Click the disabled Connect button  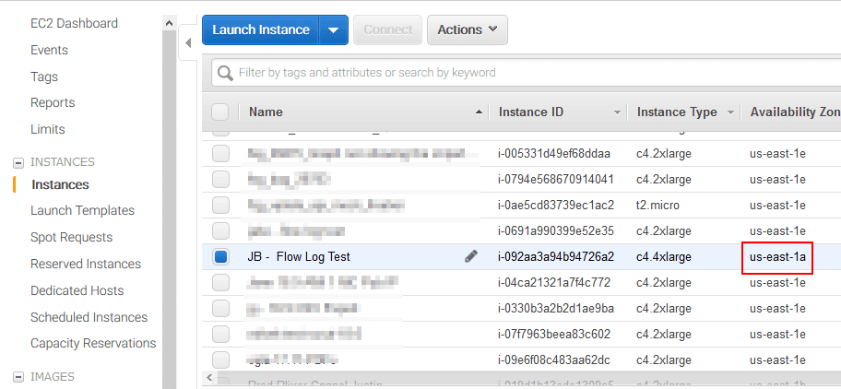pyautogui.click(x=388, y=30)
